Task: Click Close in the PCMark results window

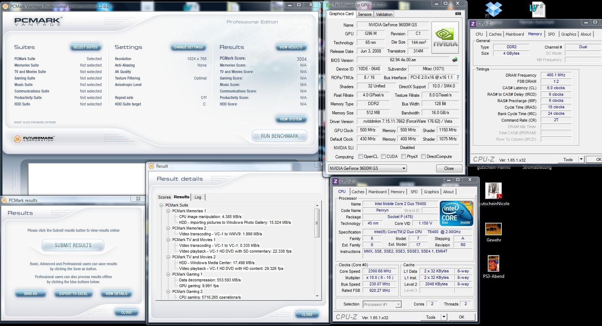Action: 126,312
